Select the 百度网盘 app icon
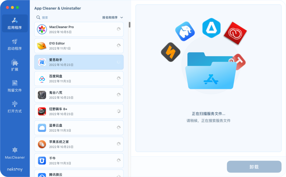 (42, 78)
